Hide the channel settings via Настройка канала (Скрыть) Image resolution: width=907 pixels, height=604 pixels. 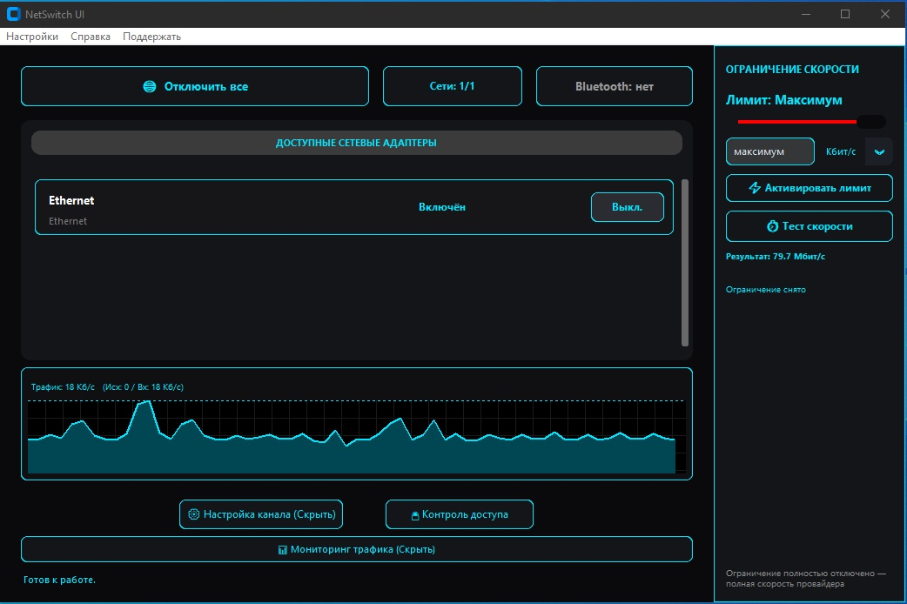pos(261,514)
